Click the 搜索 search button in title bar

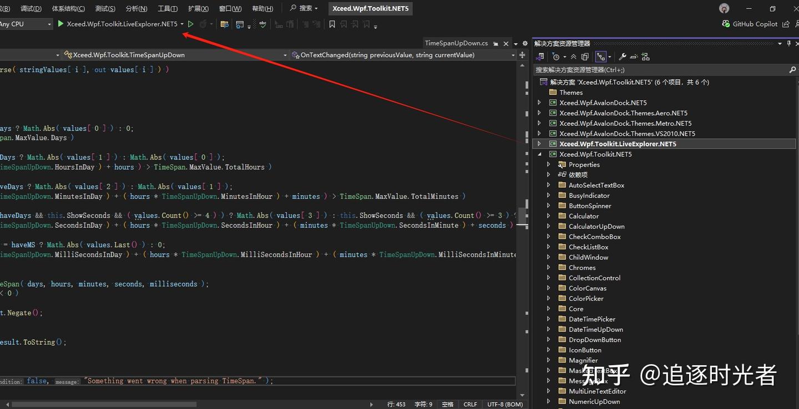(304, 8)
